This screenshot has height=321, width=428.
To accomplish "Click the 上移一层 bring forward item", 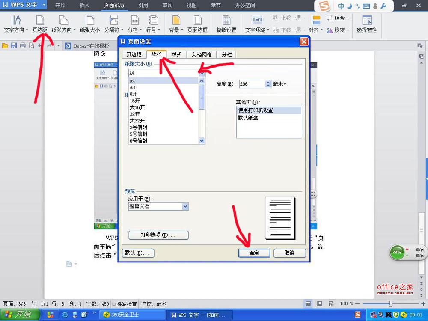I will point(289,18).
